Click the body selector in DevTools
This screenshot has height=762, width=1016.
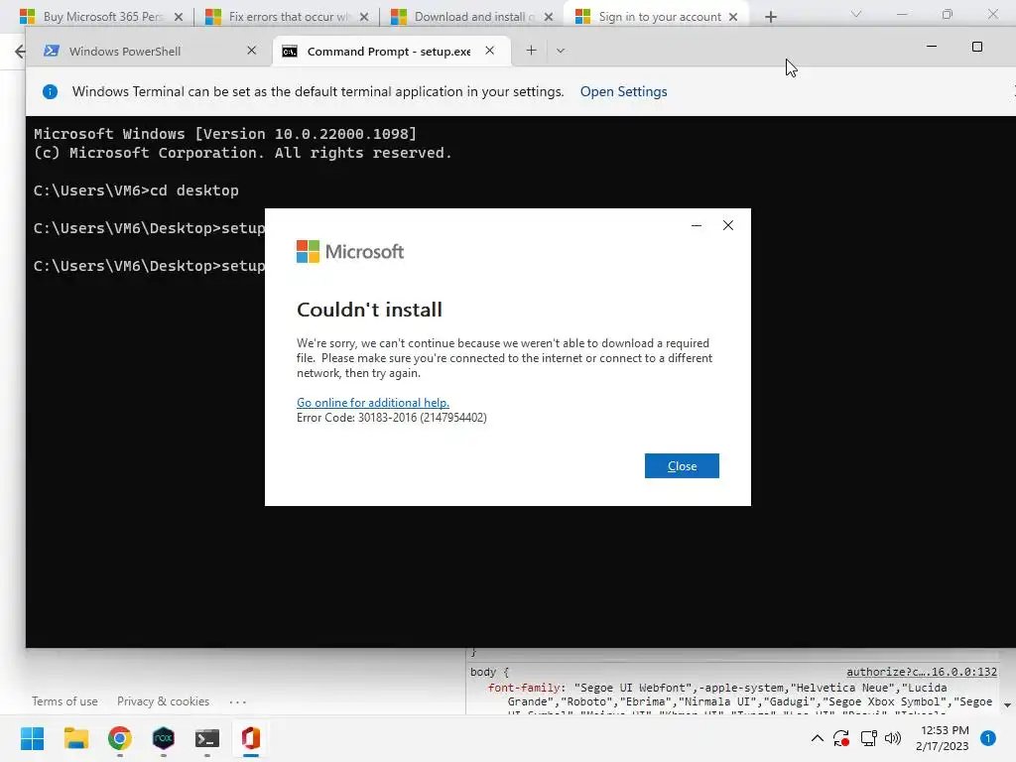pos(483,672)
